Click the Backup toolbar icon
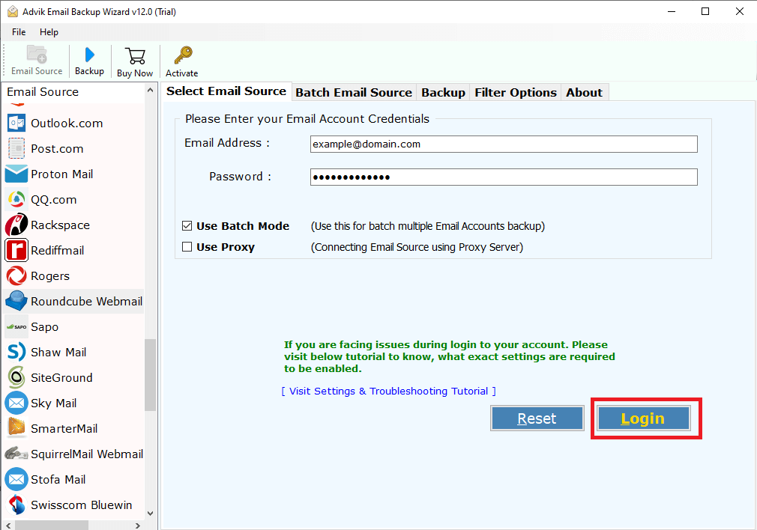Image resolution: width=757 pixels, height=530 pixels. point(89,60)
